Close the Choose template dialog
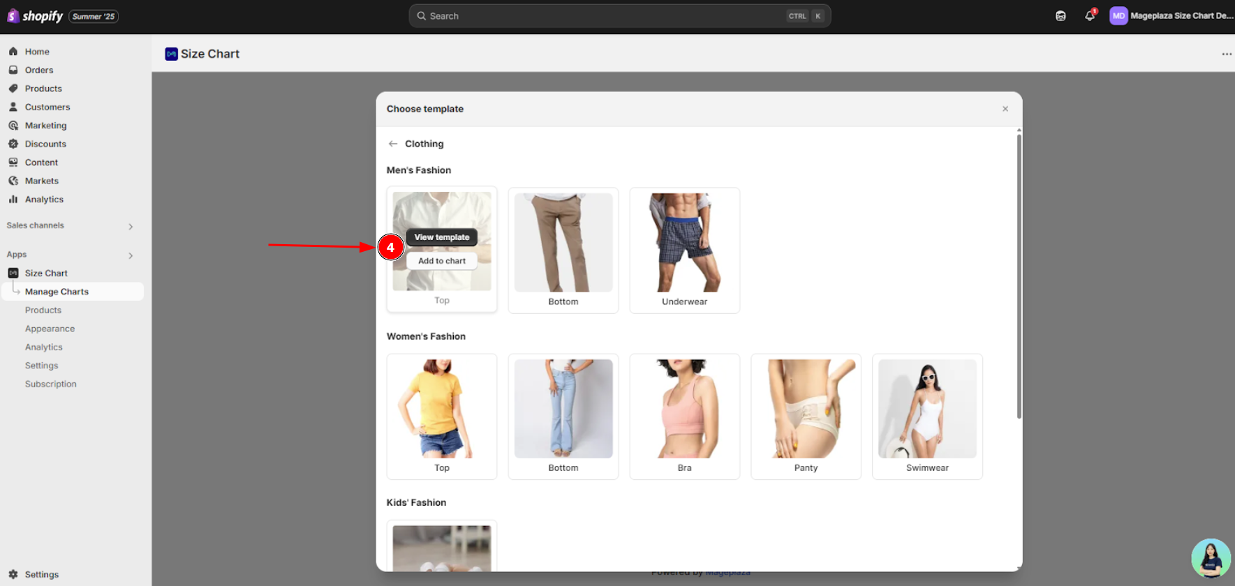Viewport: 1235px width, 586px height. (1005, 109)
